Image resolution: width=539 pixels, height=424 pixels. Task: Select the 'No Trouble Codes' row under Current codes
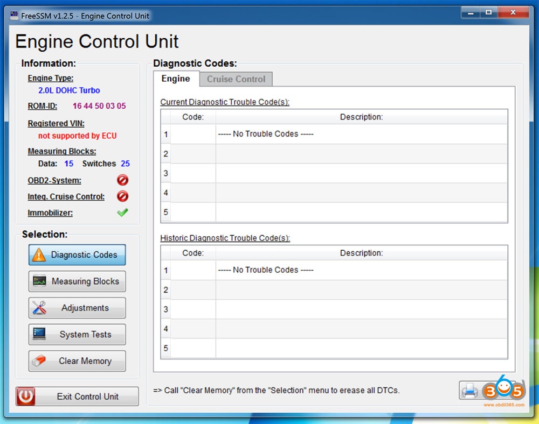pyautogui.click(x=334, y=134)
